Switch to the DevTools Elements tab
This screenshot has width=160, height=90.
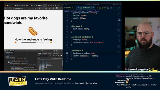[x=12, y=51]
